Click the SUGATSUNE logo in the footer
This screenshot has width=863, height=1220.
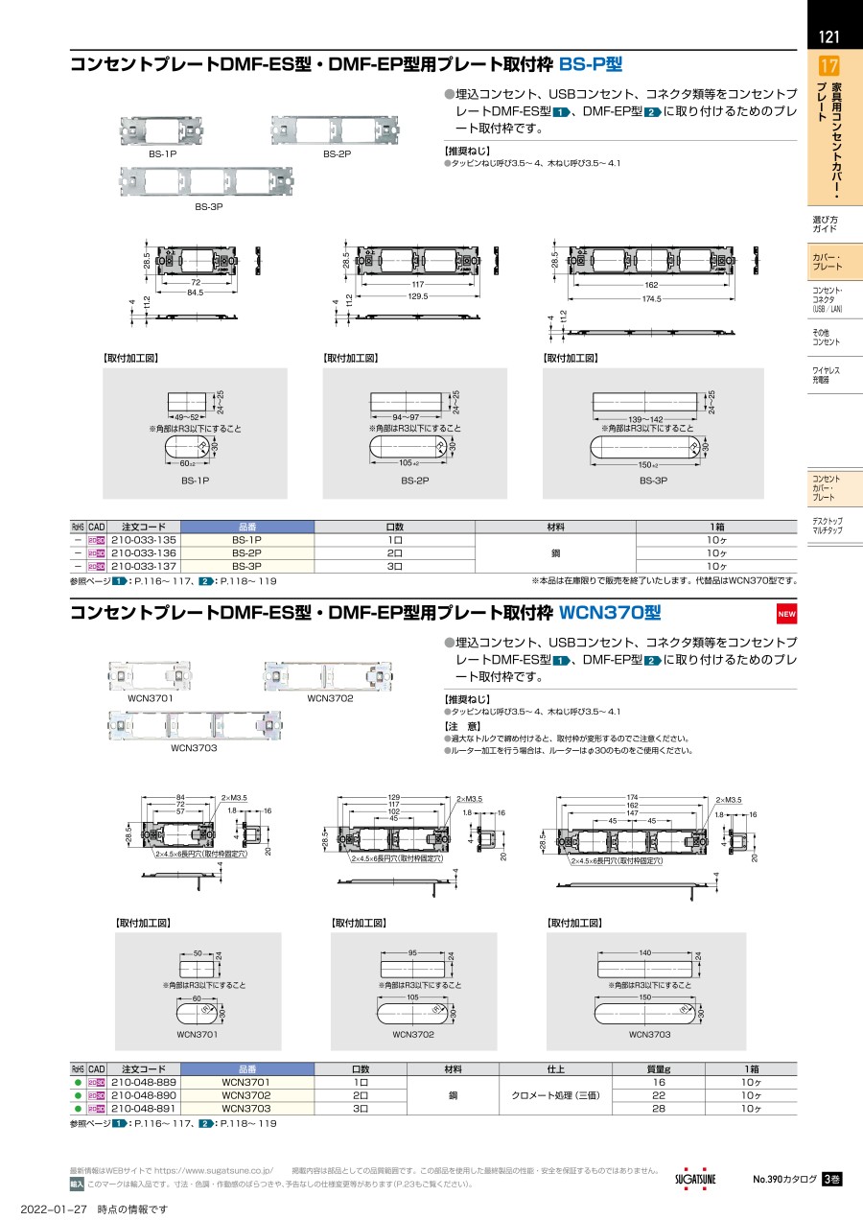click(695, 1179)
